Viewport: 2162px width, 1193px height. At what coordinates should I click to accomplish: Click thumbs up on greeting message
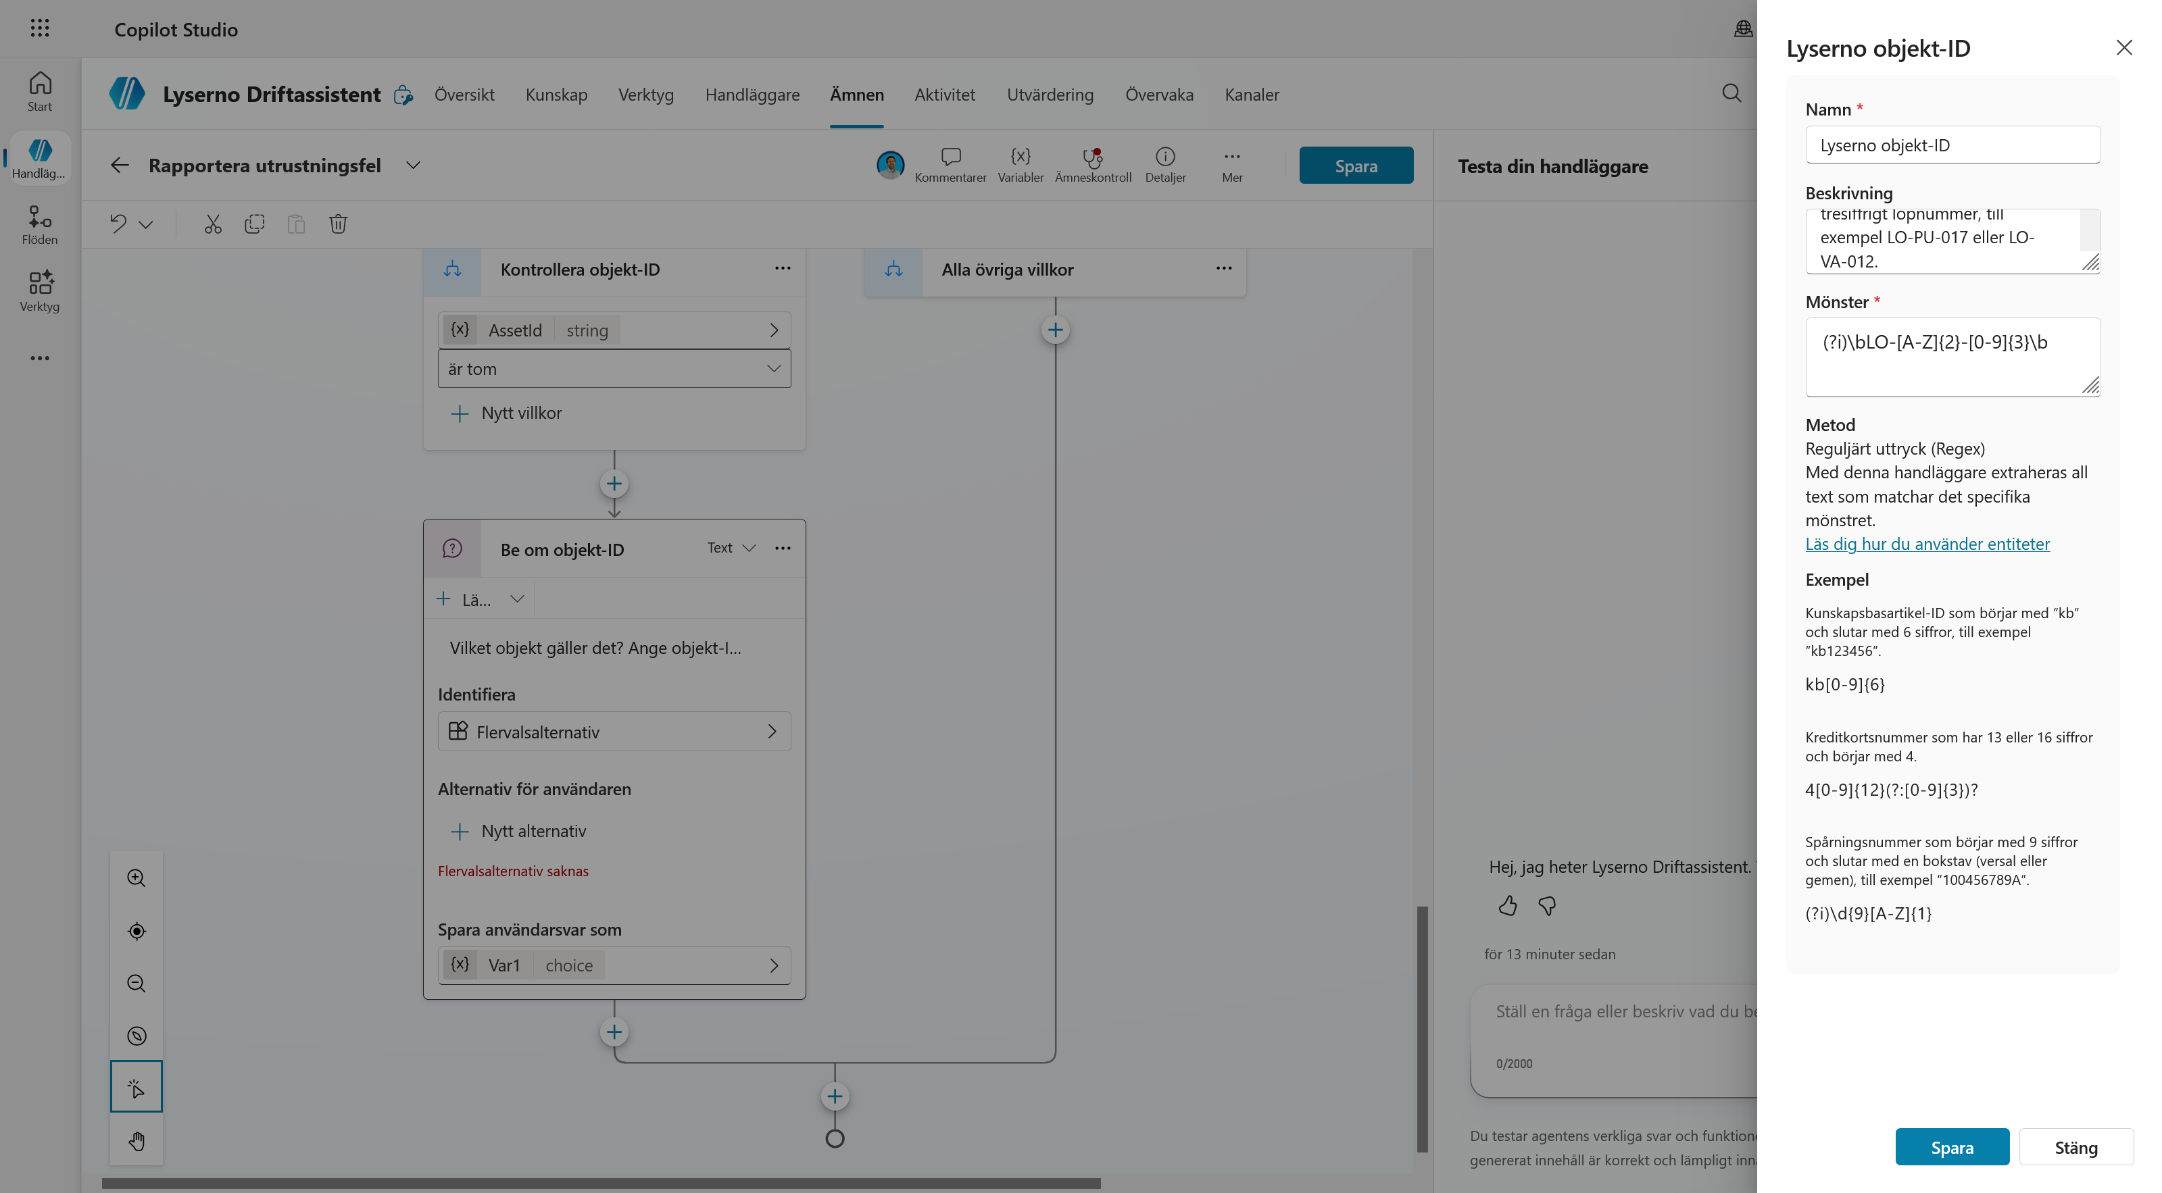[x=1507, y=906]
